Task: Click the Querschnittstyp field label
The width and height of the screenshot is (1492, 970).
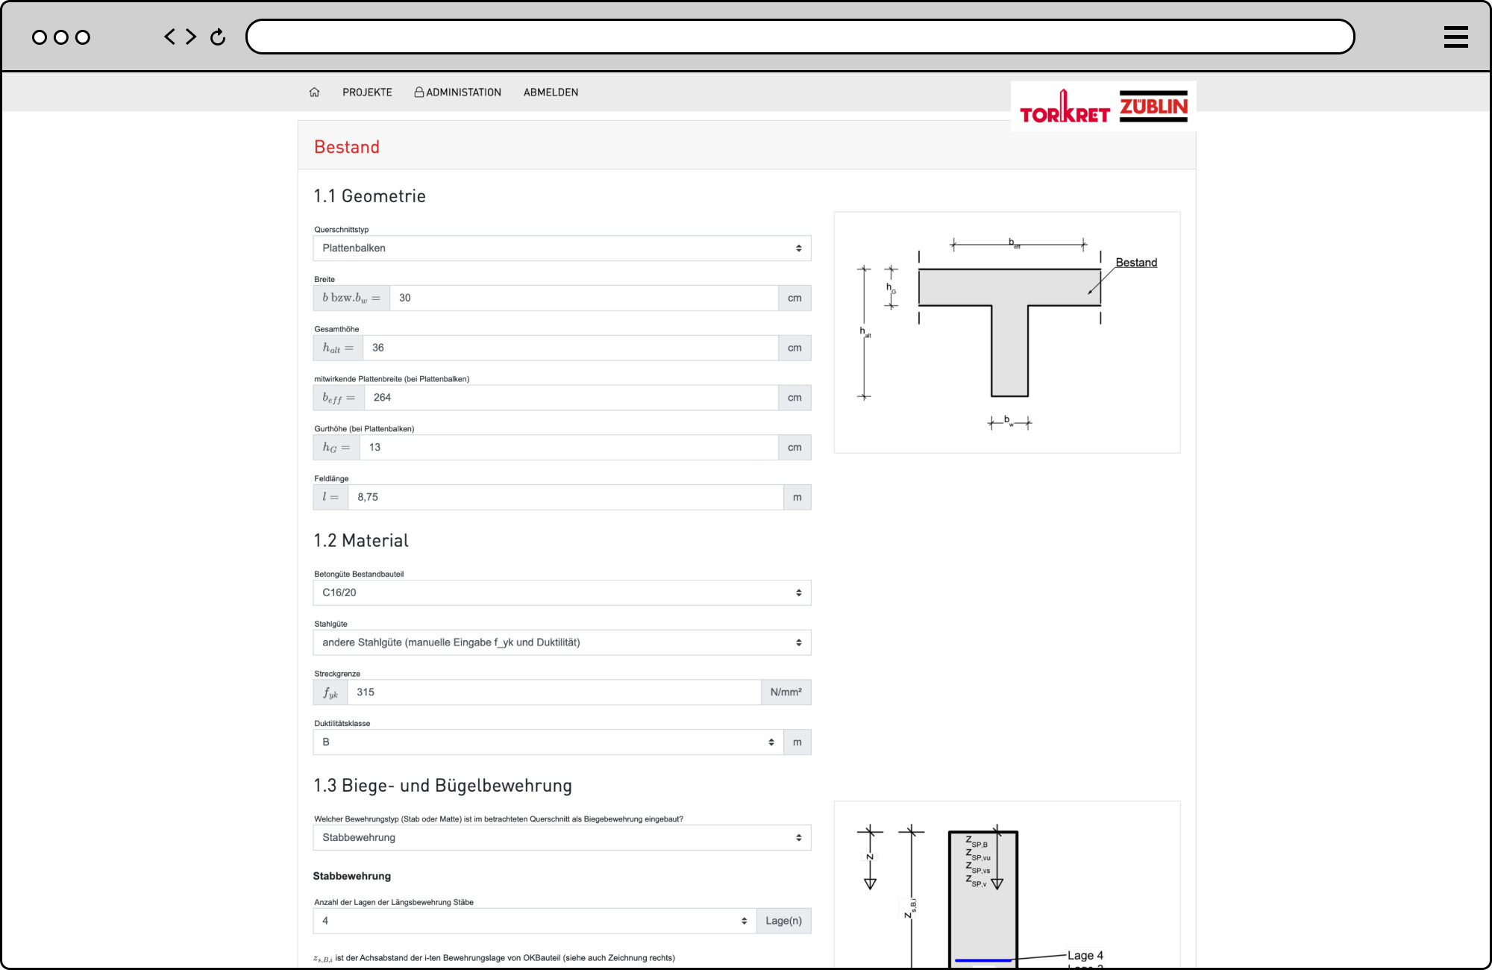Action: 342,230
